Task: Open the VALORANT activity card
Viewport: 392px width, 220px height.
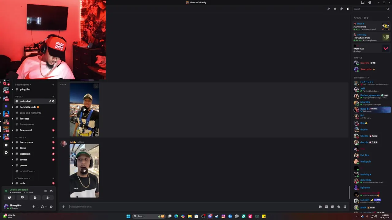Action: (x=371, y=49)
